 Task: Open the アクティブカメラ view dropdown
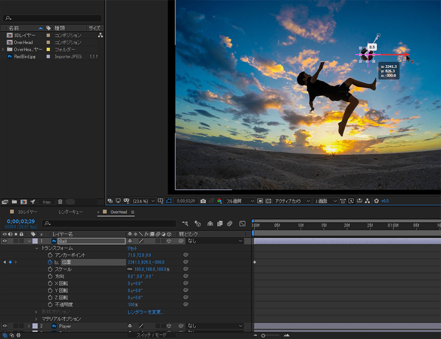click(x=292, y=201)
